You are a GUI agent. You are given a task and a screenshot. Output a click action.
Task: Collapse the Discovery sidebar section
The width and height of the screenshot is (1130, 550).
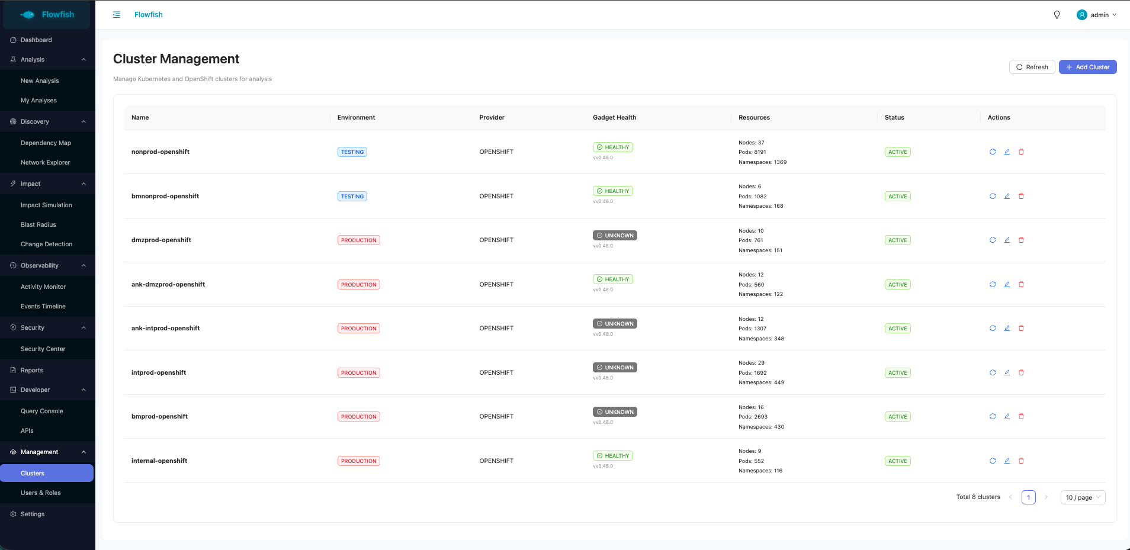[x=47, y=121]
